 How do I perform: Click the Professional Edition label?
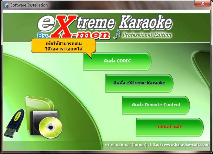pos(146,35)
